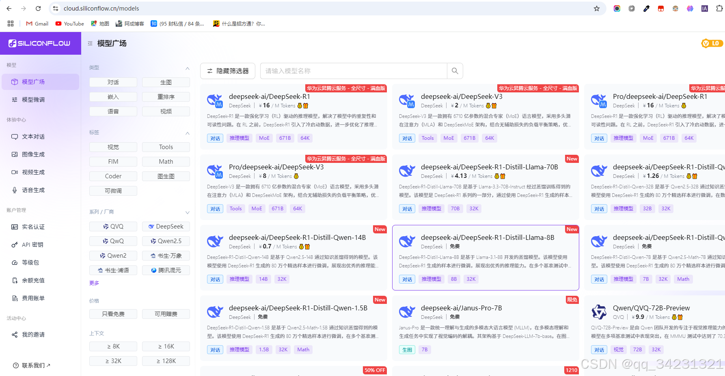Click 隐藏筛选器 button
The height and width of the screenshot is (376, 725).
point(228,71)
